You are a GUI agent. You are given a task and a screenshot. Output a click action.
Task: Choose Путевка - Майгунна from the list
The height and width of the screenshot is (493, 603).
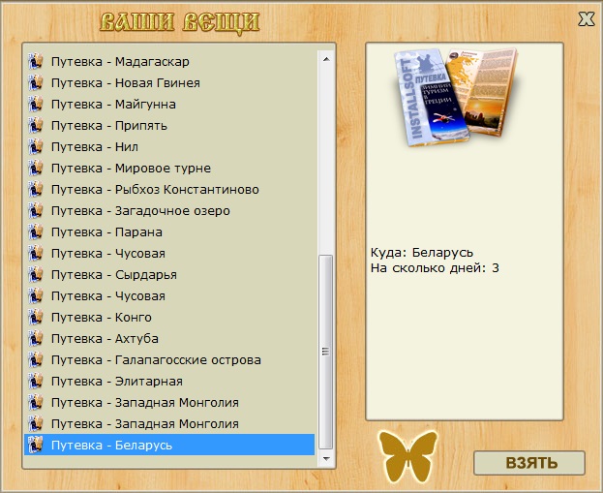169,105
